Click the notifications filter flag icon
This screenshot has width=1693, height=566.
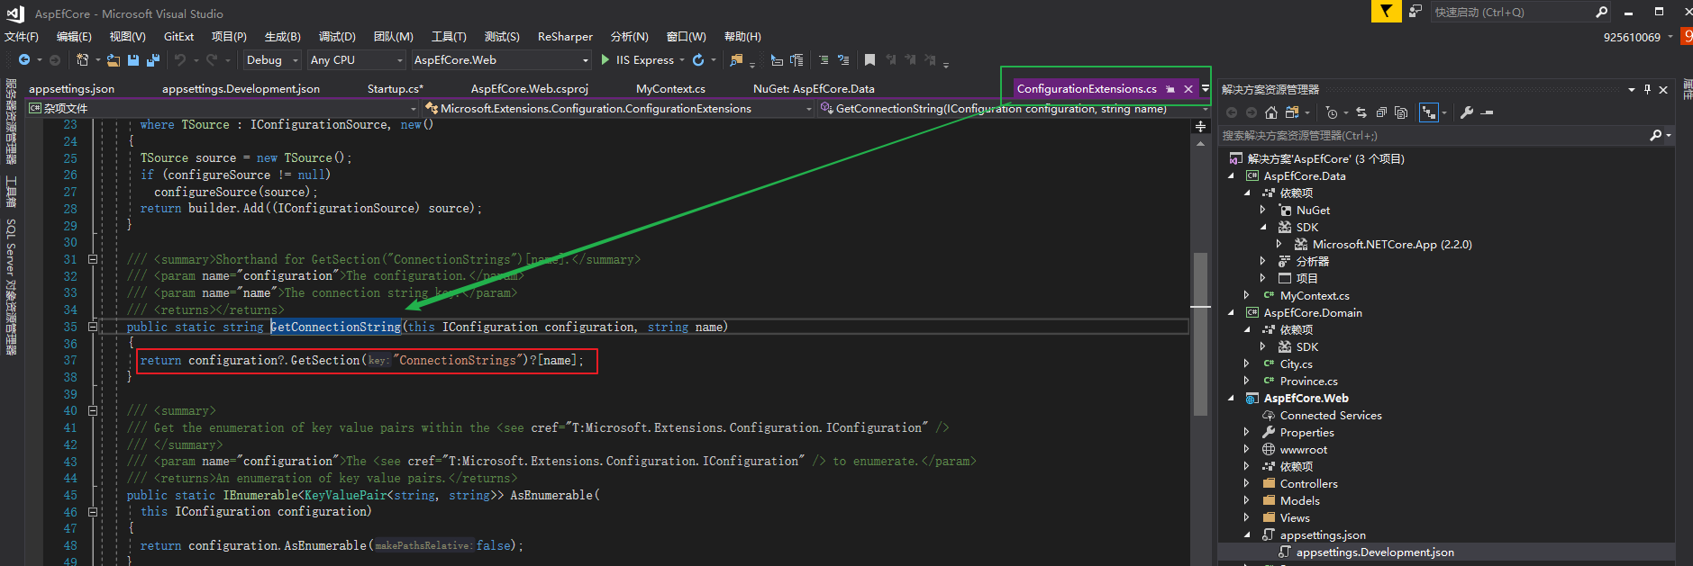[1386, 11]
